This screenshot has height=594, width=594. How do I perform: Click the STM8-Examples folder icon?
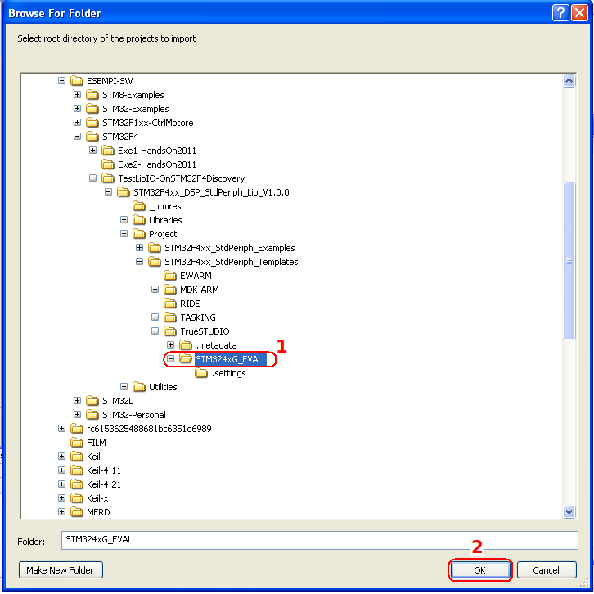click(x=92, y=95)
